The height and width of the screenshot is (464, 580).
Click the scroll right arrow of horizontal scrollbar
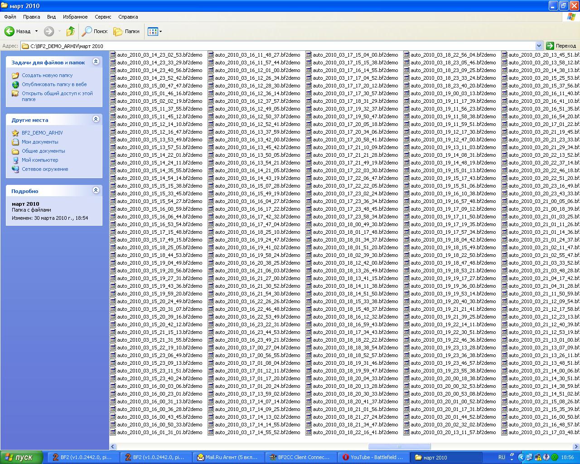[576, 446]
